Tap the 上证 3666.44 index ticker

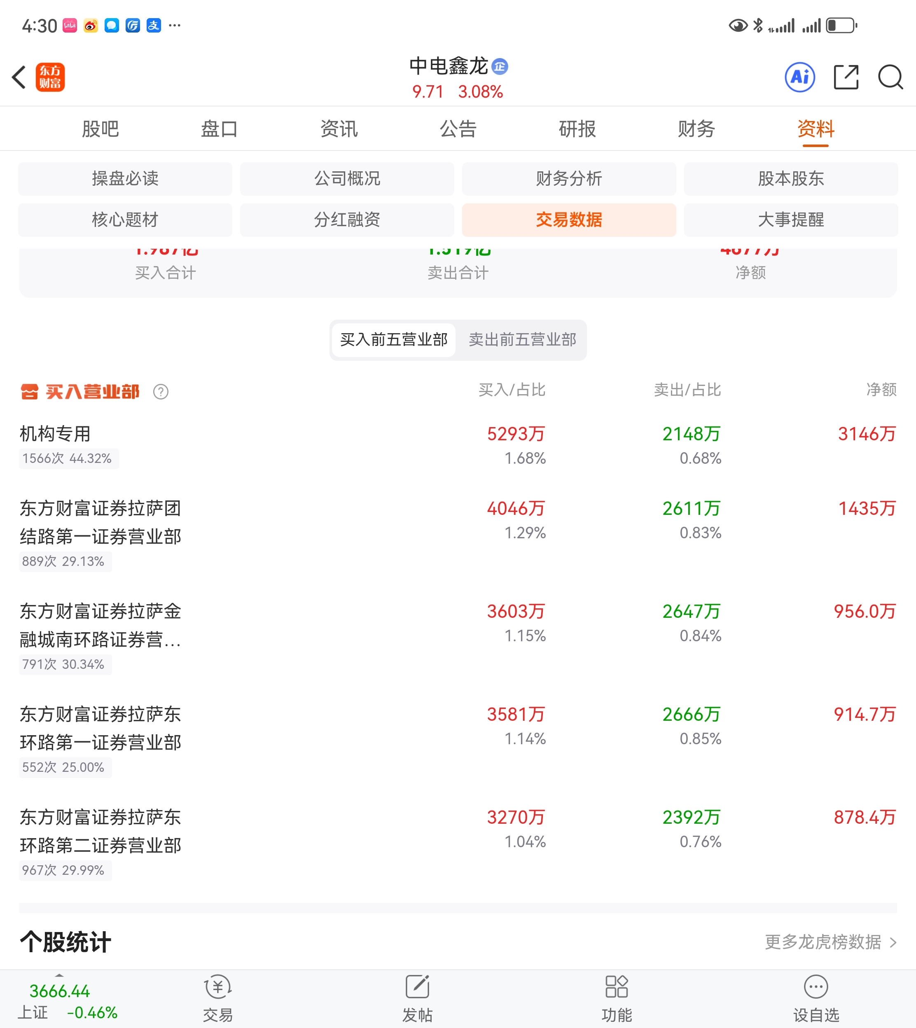tap(68, 1001)
